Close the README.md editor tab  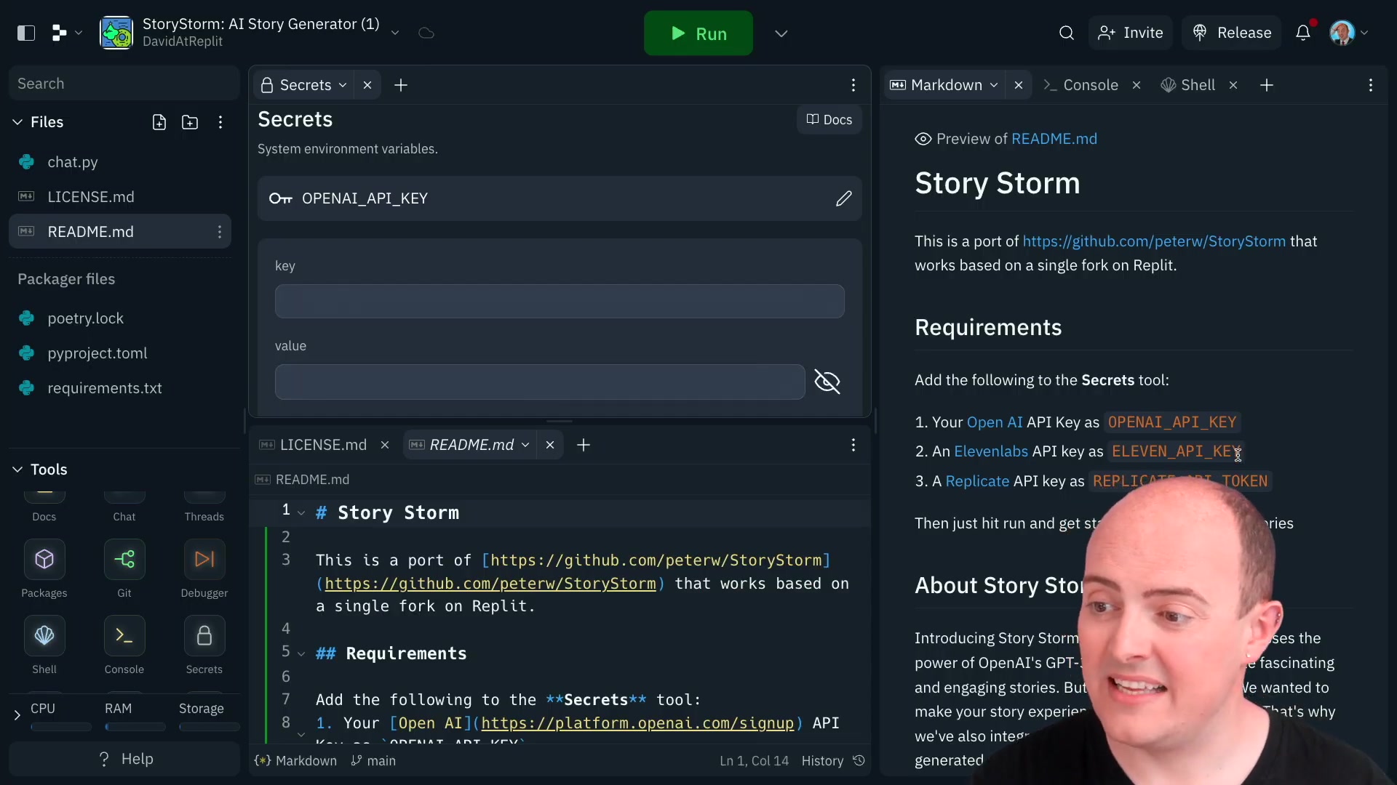coord(550,445)
